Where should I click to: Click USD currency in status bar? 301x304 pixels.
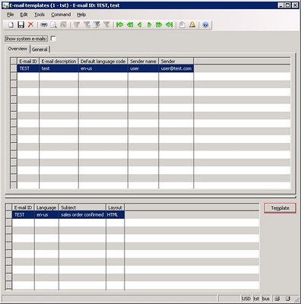[246, 299]
